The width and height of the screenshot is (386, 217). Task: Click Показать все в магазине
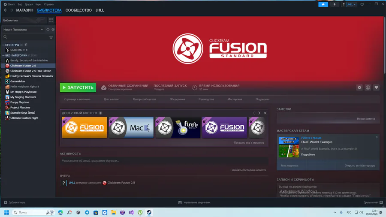pyautogui.click(x=249, y=143)
